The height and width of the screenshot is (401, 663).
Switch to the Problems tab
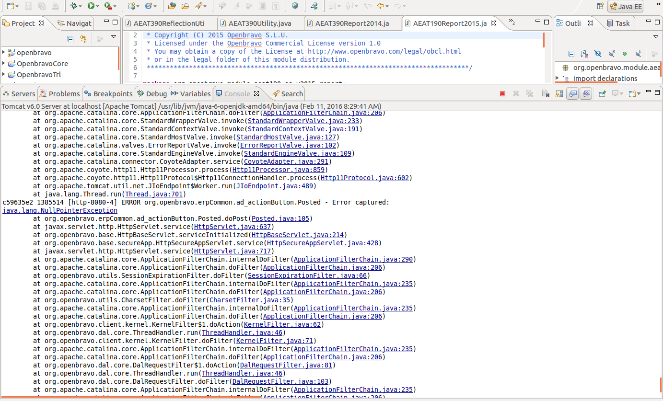pyautogui.click(x=59, y=94)
